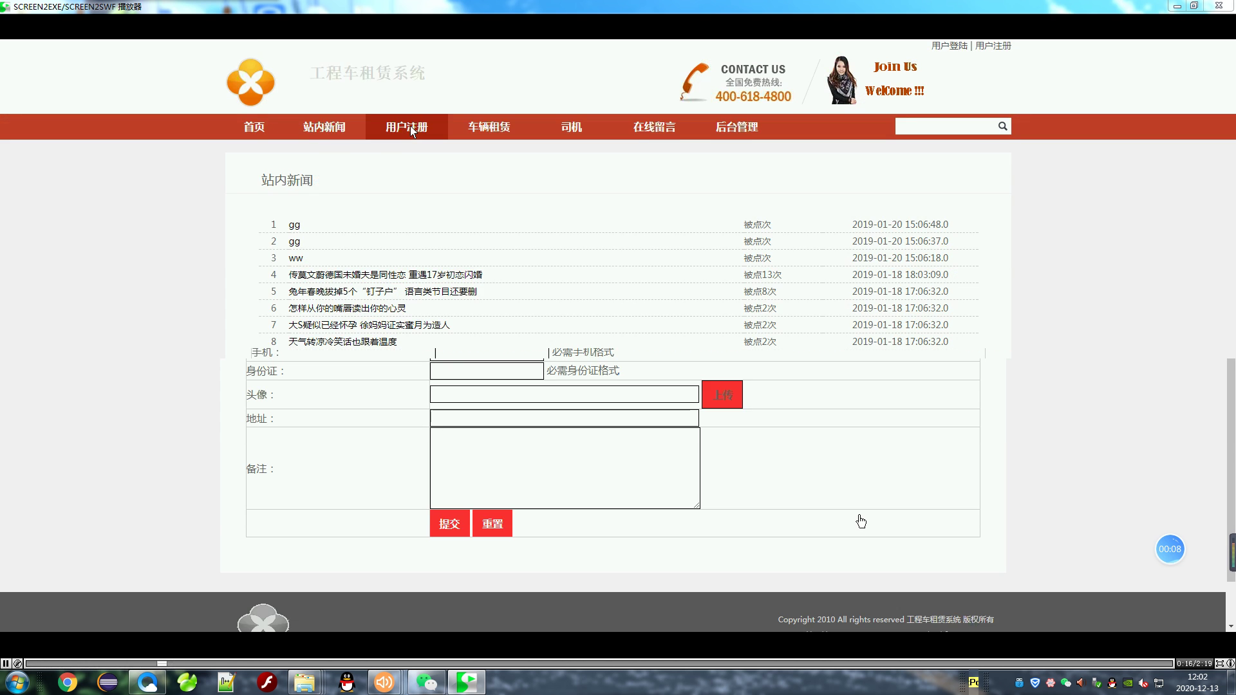
Task: Focus the site search input box
Action: click(x=946, y=126)
